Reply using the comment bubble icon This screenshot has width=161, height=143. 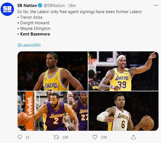pos(20,137)
